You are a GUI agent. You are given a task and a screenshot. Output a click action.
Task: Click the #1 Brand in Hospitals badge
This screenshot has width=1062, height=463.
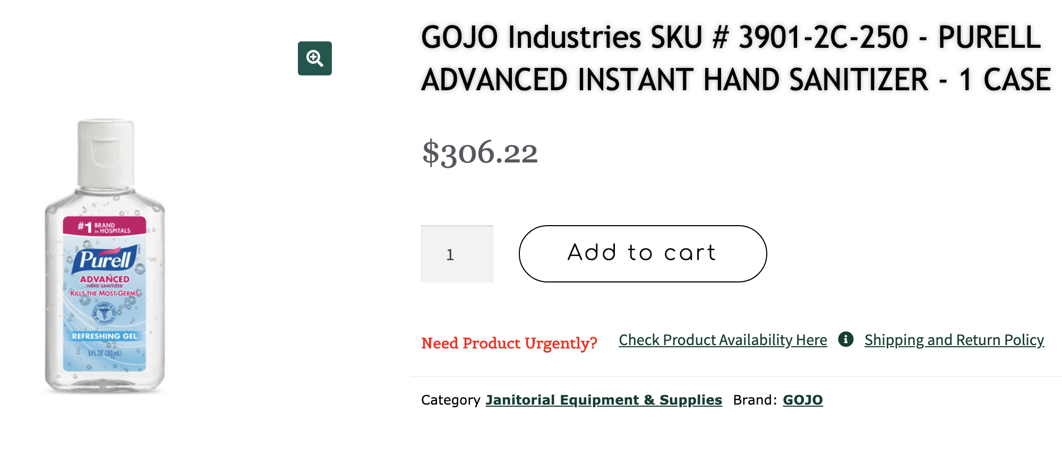click(x=105, y=227)
